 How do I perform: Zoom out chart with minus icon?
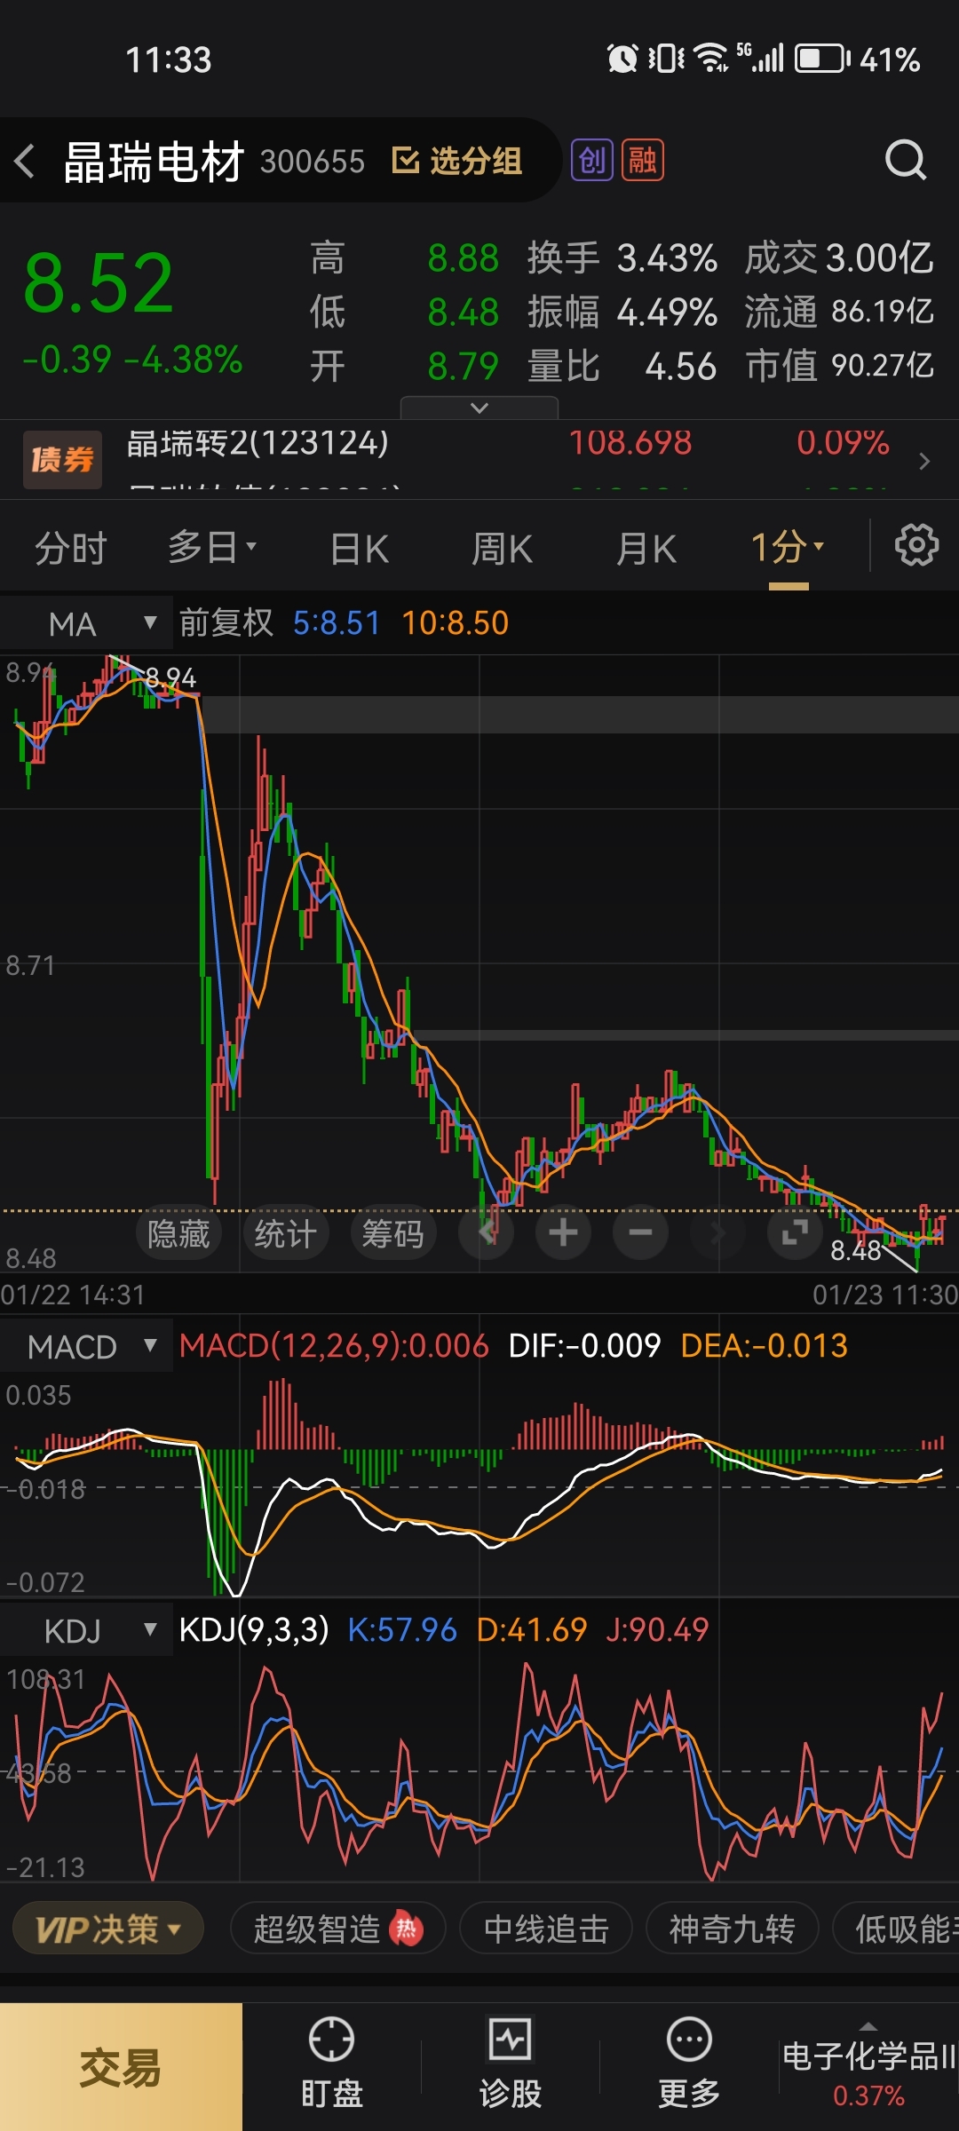click(x=640, y=1232)
